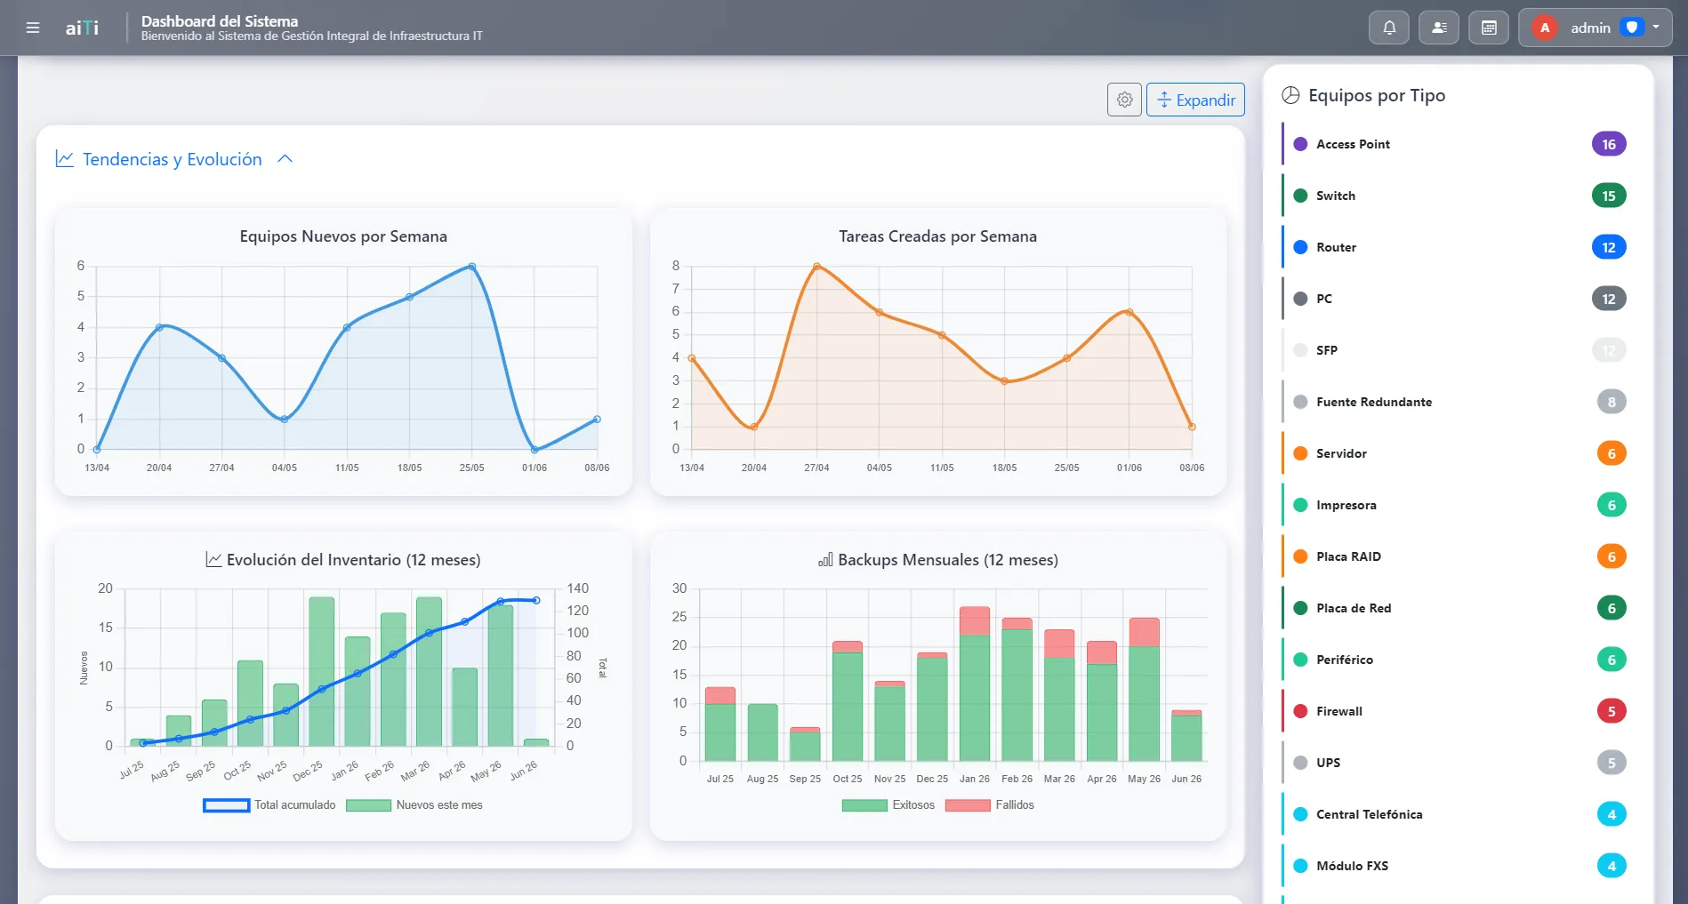Select Servidor row in equipment list

point(1459,453)
